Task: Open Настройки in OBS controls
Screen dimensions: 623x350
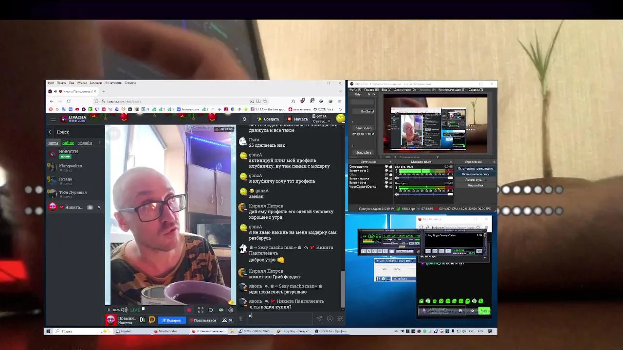Action: (x=475, y=185)
